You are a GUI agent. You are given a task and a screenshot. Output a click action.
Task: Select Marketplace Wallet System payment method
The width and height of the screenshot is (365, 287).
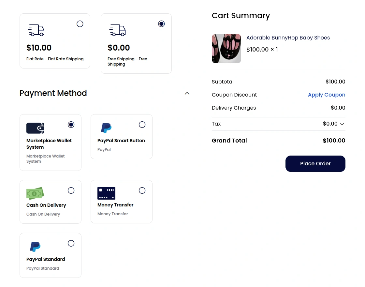[x=71, y=124]
